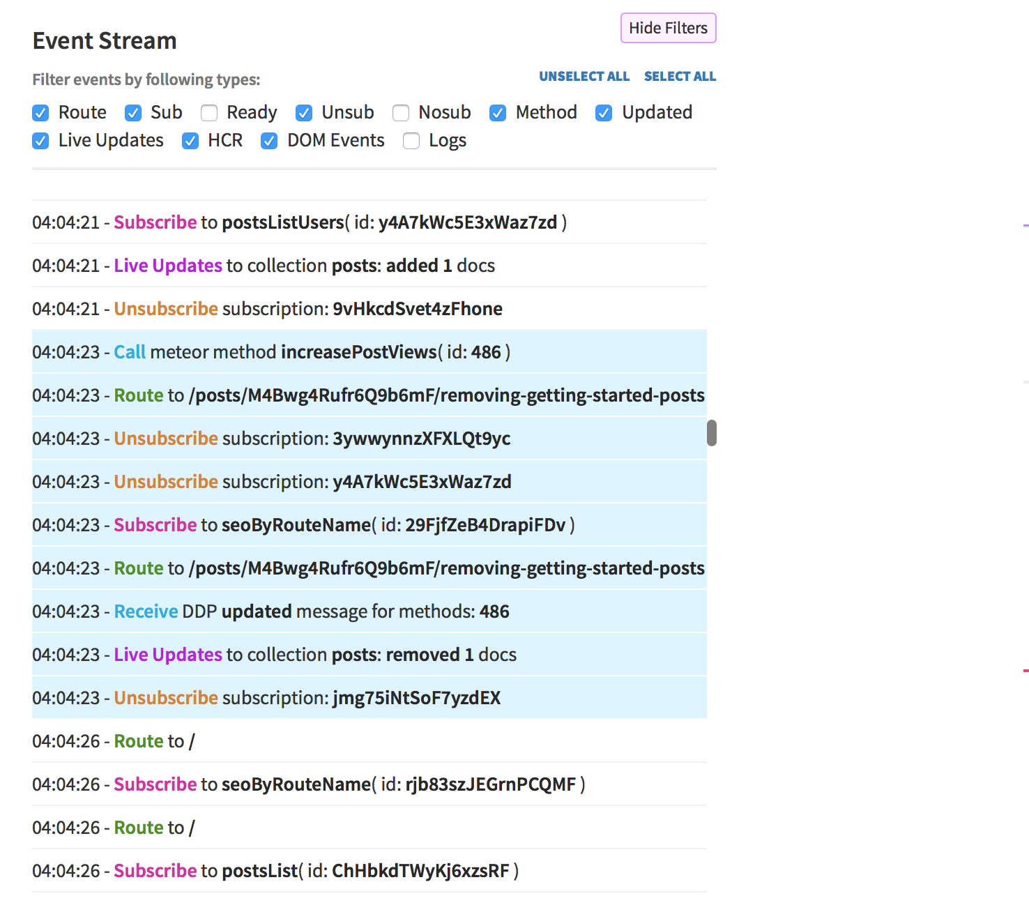Toggle the DOM Events filter checkbox
The height and width of the screenshot is (912, 1029).
269,141
